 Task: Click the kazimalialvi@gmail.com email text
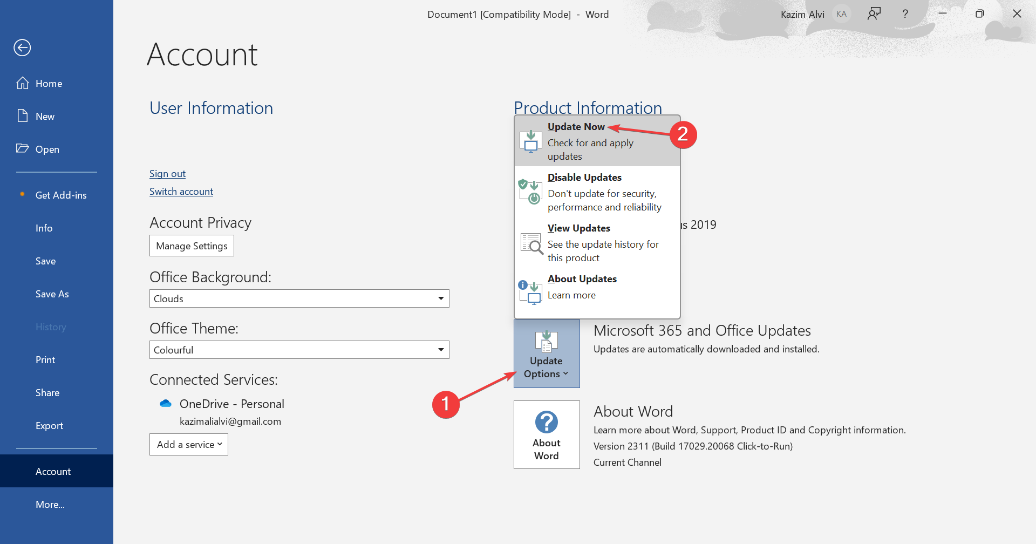(x=230, y=421)
